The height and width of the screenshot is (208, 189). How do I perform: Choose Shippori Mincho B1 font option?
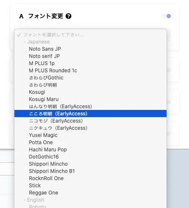click(90, 171)
